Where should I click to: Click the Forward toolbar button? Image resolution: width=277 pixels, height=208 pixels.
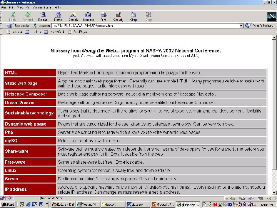coord(28,17)
